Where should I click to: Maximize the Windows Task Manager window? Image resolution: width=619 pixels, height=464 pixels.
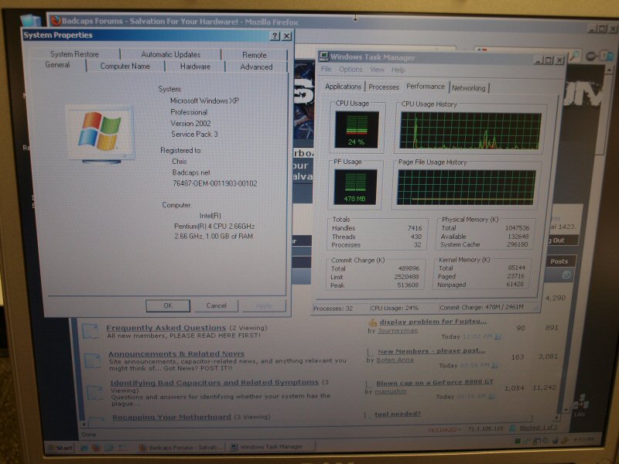549,60
